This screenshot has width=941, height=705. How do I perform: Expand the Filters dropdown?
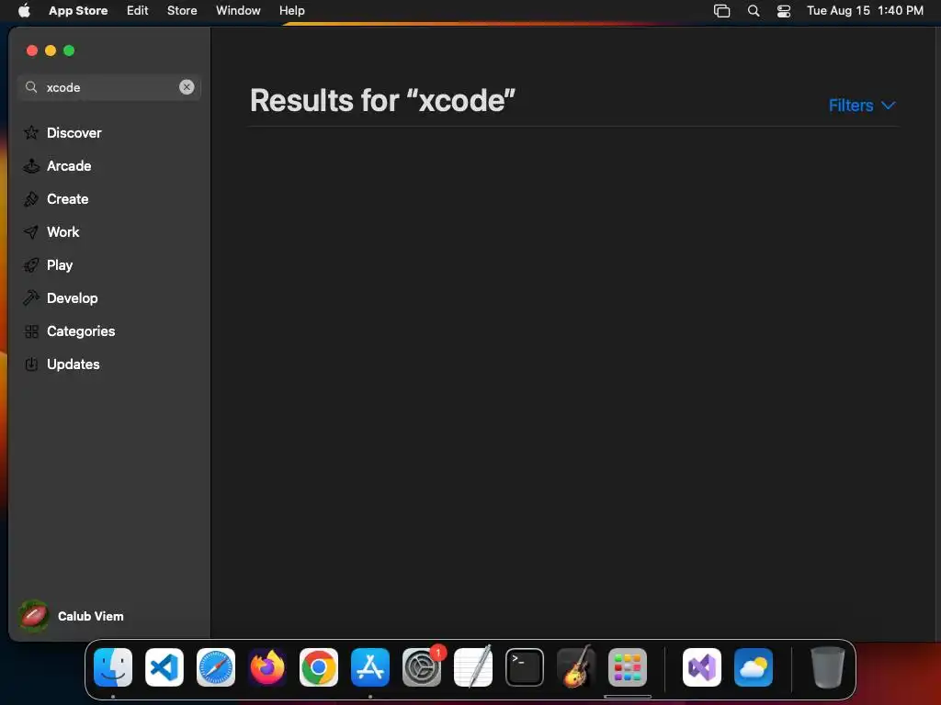coord(862,106)
